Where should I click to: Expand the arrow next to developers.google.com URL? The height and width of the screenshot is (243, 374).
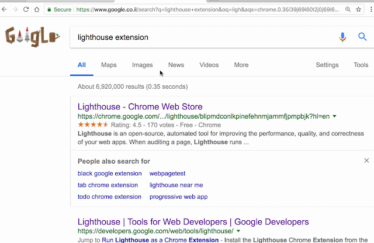click(238, 231)
